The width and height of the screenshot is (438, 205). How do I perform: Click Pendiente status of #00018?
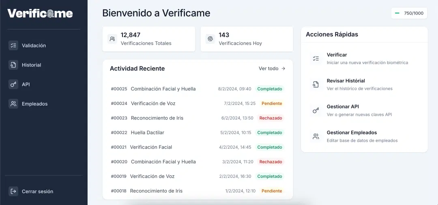tap(272, 191)
